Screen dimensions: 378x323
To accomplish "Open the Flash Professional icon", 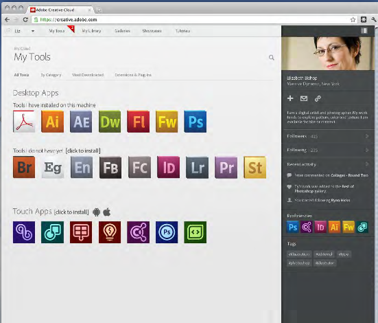I will tap(138, 122).
